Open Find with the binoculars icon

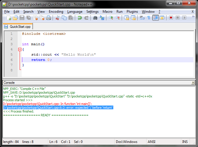[95, 18]
